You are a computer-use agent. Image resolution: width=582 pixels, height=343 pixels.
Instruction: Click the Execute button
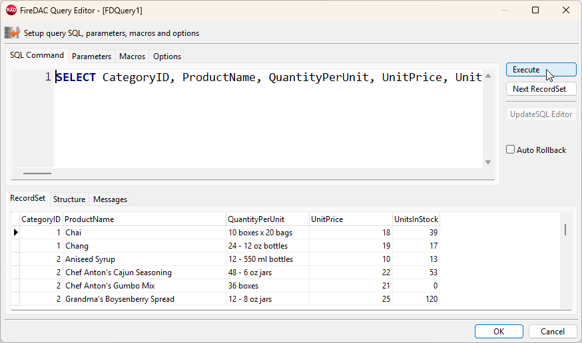[x=541, y=70]
